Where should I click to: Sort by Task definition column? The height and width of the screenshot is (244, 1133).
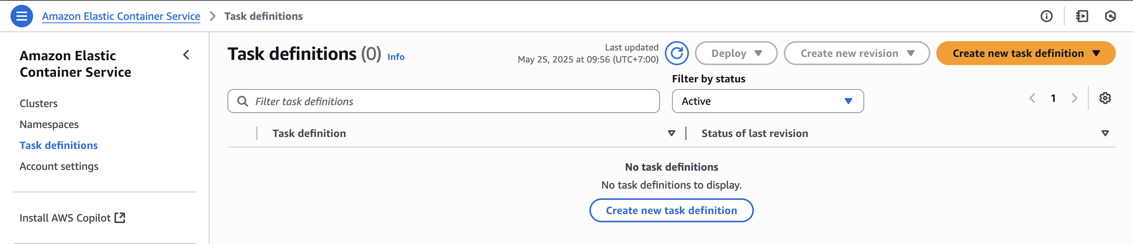pyautogui.click(x=671, y=133)
